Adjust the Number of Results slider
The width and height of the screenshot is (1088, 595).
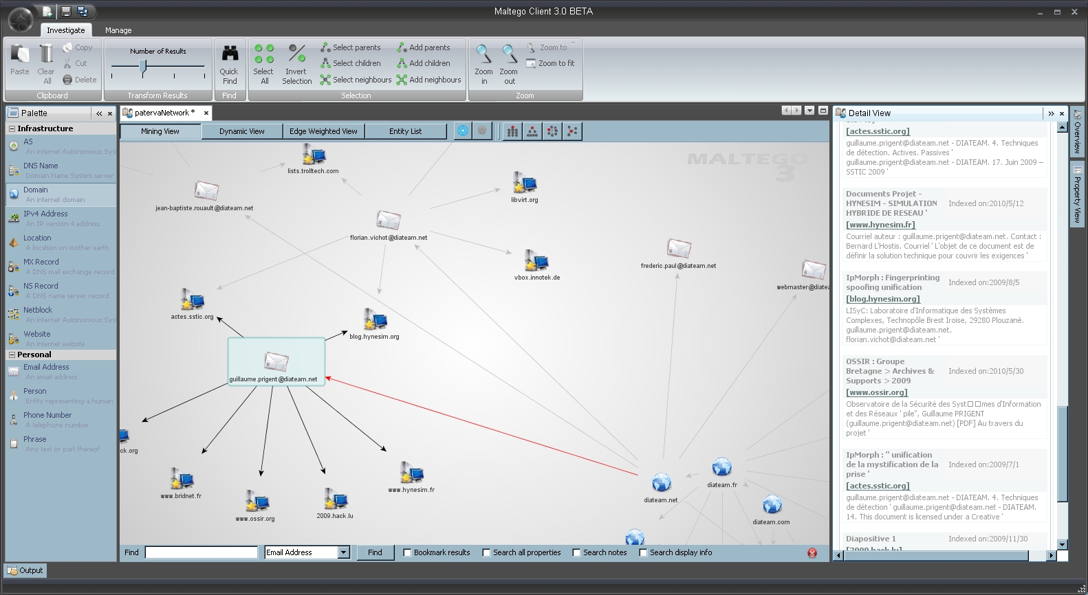(x=143, y=66)
